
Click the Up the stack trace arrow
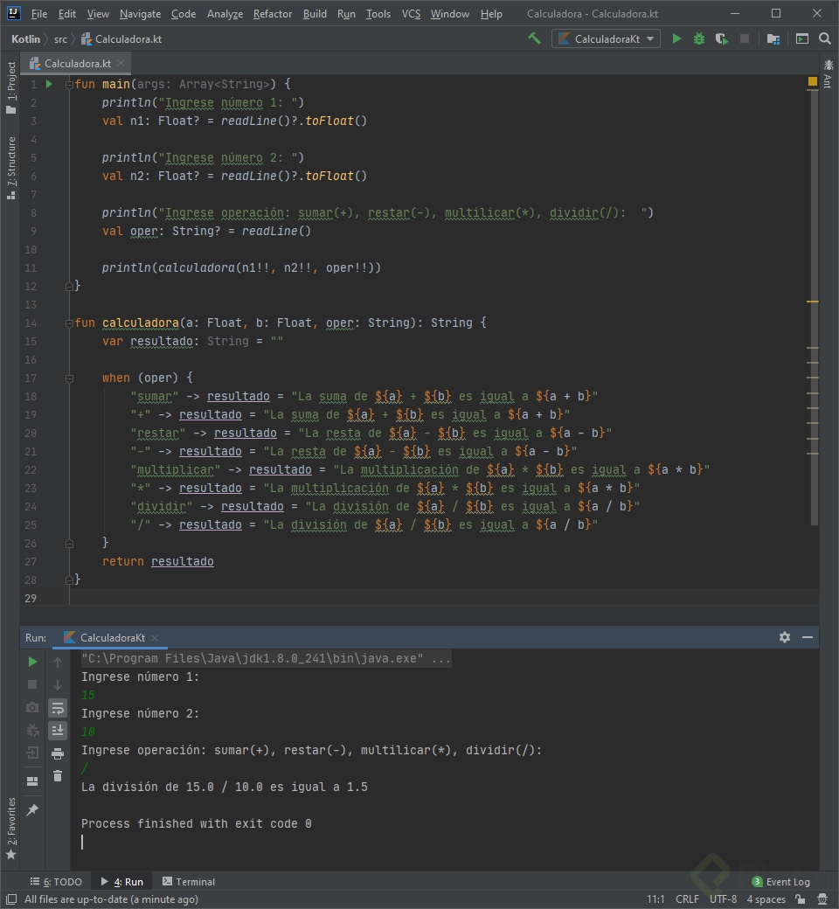tap(58, 662)
